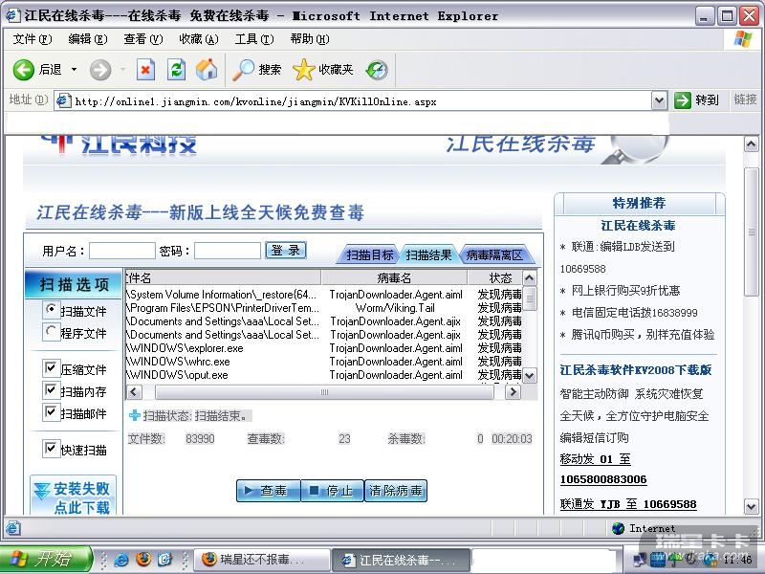Click Internet Explorer quick launch icon

[x=121, y=560]
